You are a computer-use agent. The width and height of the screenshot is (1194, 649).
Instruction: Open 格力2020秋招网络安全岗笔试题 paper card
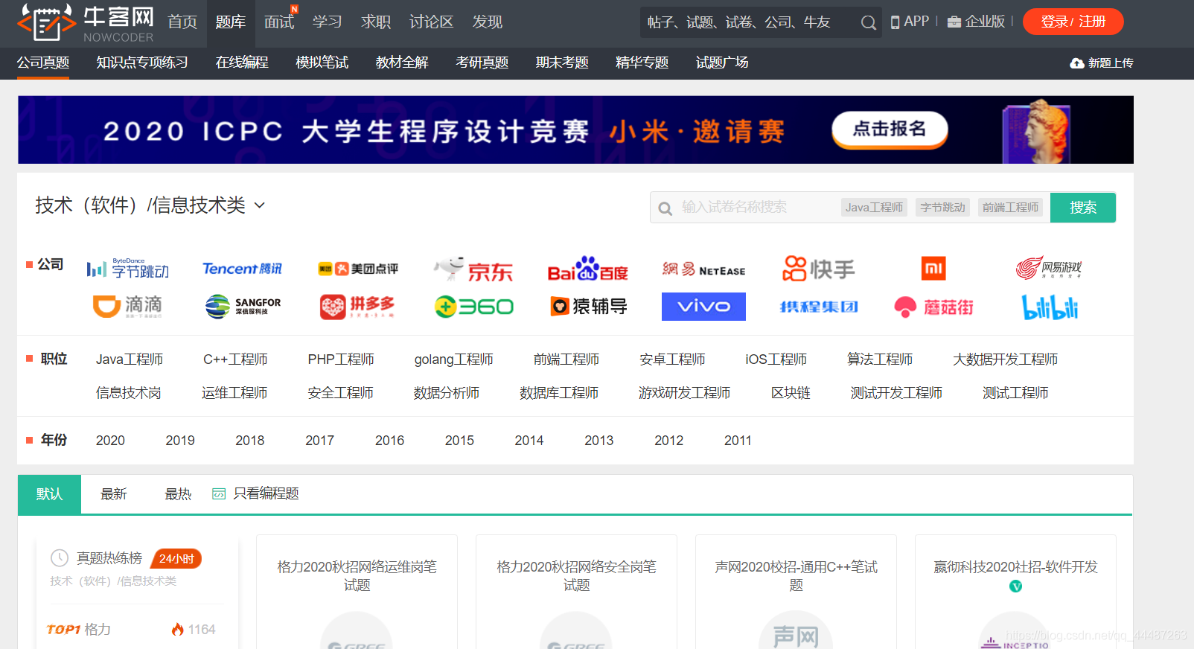(x=576, y=592)
